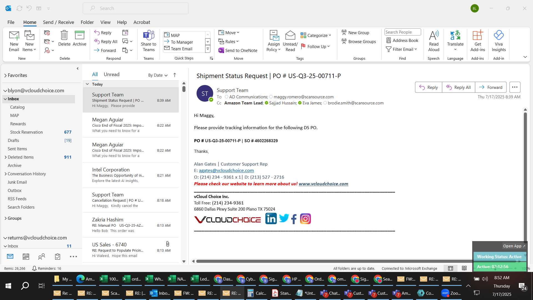Click the Share to Teams icon
This screenshot has width=533, height=300.
point(149,41)
